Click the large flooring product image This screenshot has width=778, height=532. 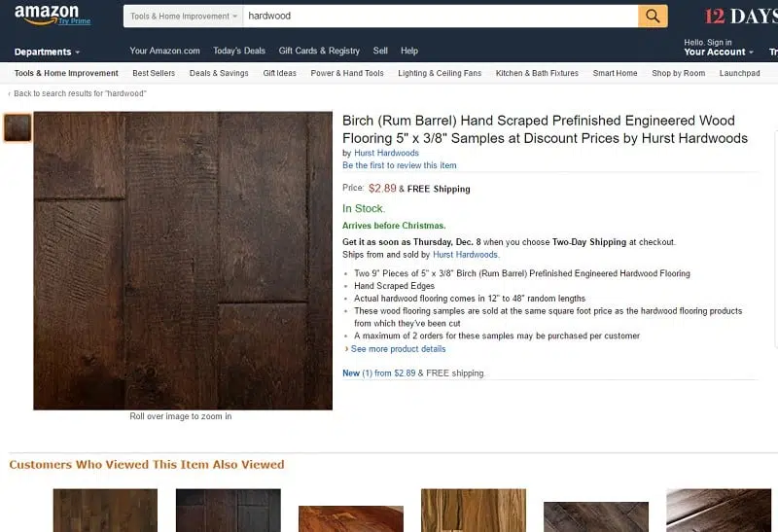[183, 260]
